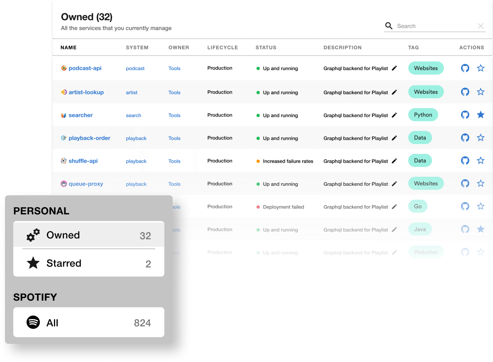
Task: Edit description pencil in Deployment failed row
Action: [x=394, y=207]
